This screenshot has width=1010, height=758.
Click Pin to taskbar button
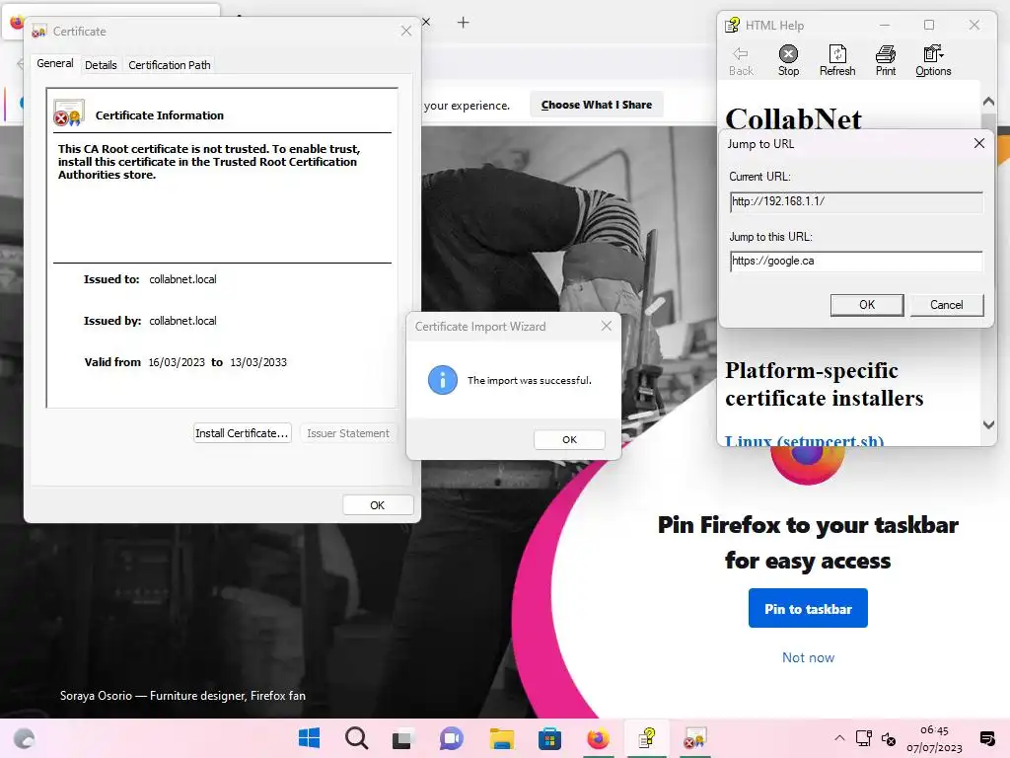(808, 608)
